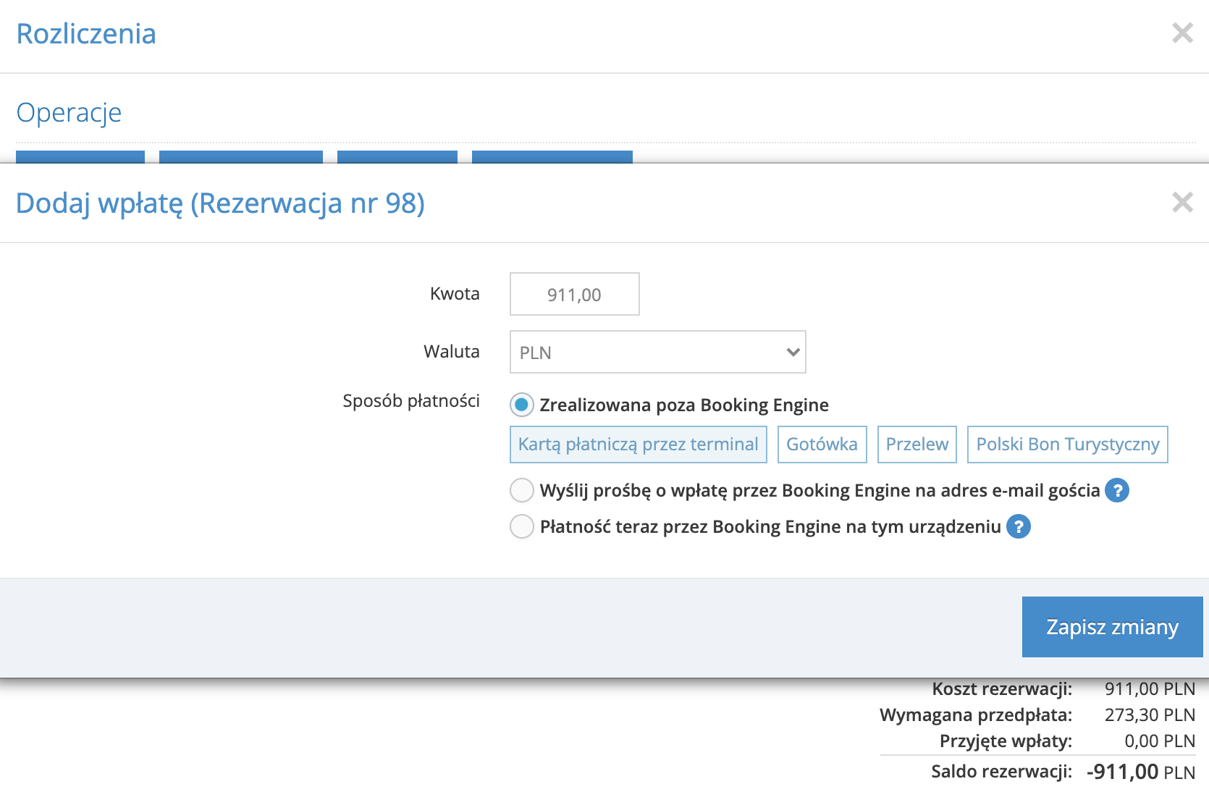The width and height of the screenshot is (1209, 792).
Task: Select Zrealizowana poza Booking Engine radio
Action: pos(522,405)
